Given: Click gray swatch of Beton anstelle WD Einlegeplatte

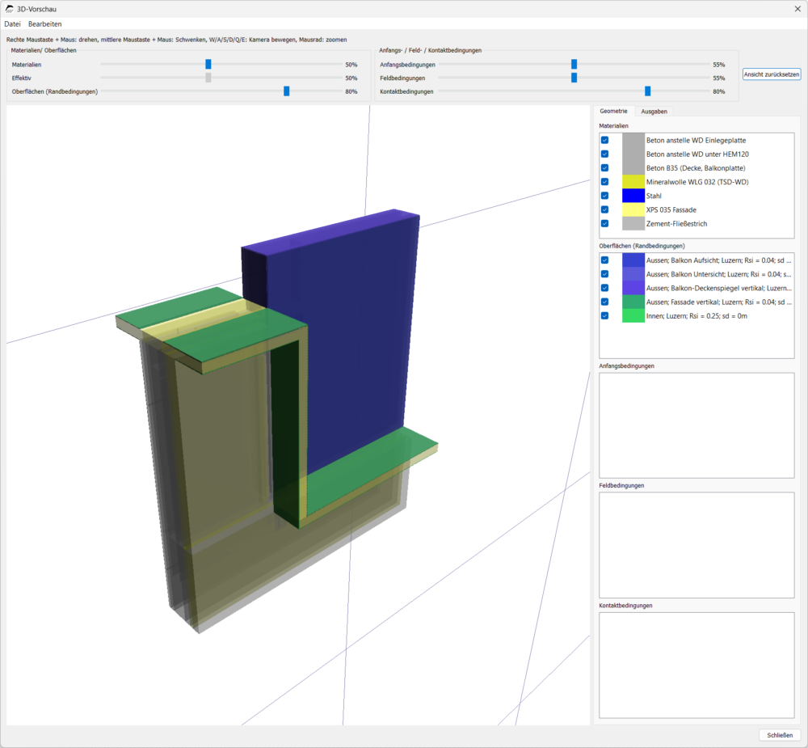Looking at the screenshot, I should (x=633, y=140).
